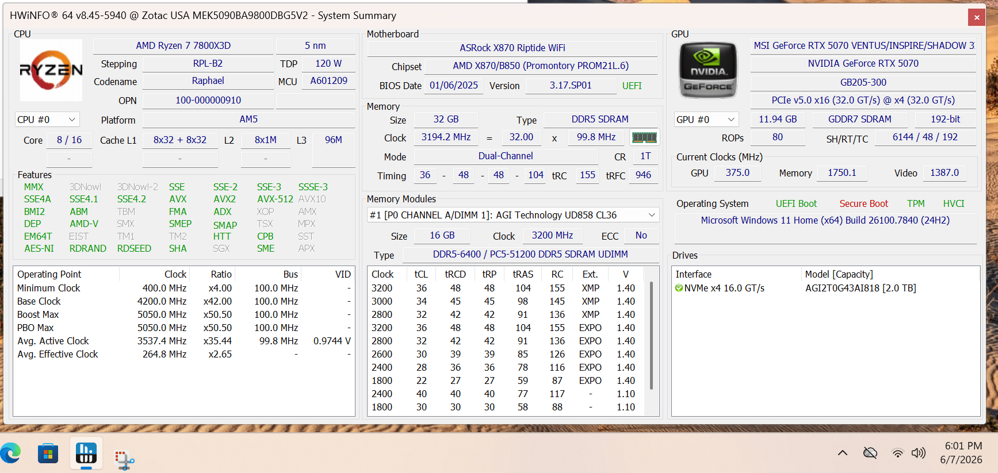The width and height of the screenshot is (998, 473).
Task: Click the core count 8 / 16
Action: (69, 140)
